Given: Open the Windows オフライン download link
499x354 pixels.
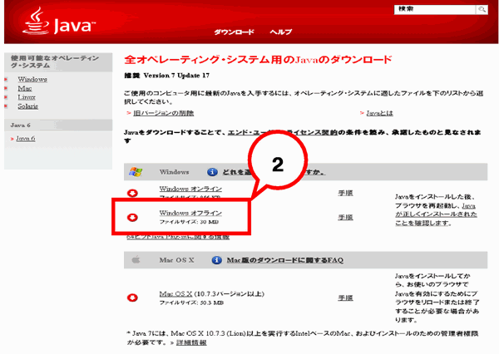Looking at the screenshot, I should (x=190, y=213).
